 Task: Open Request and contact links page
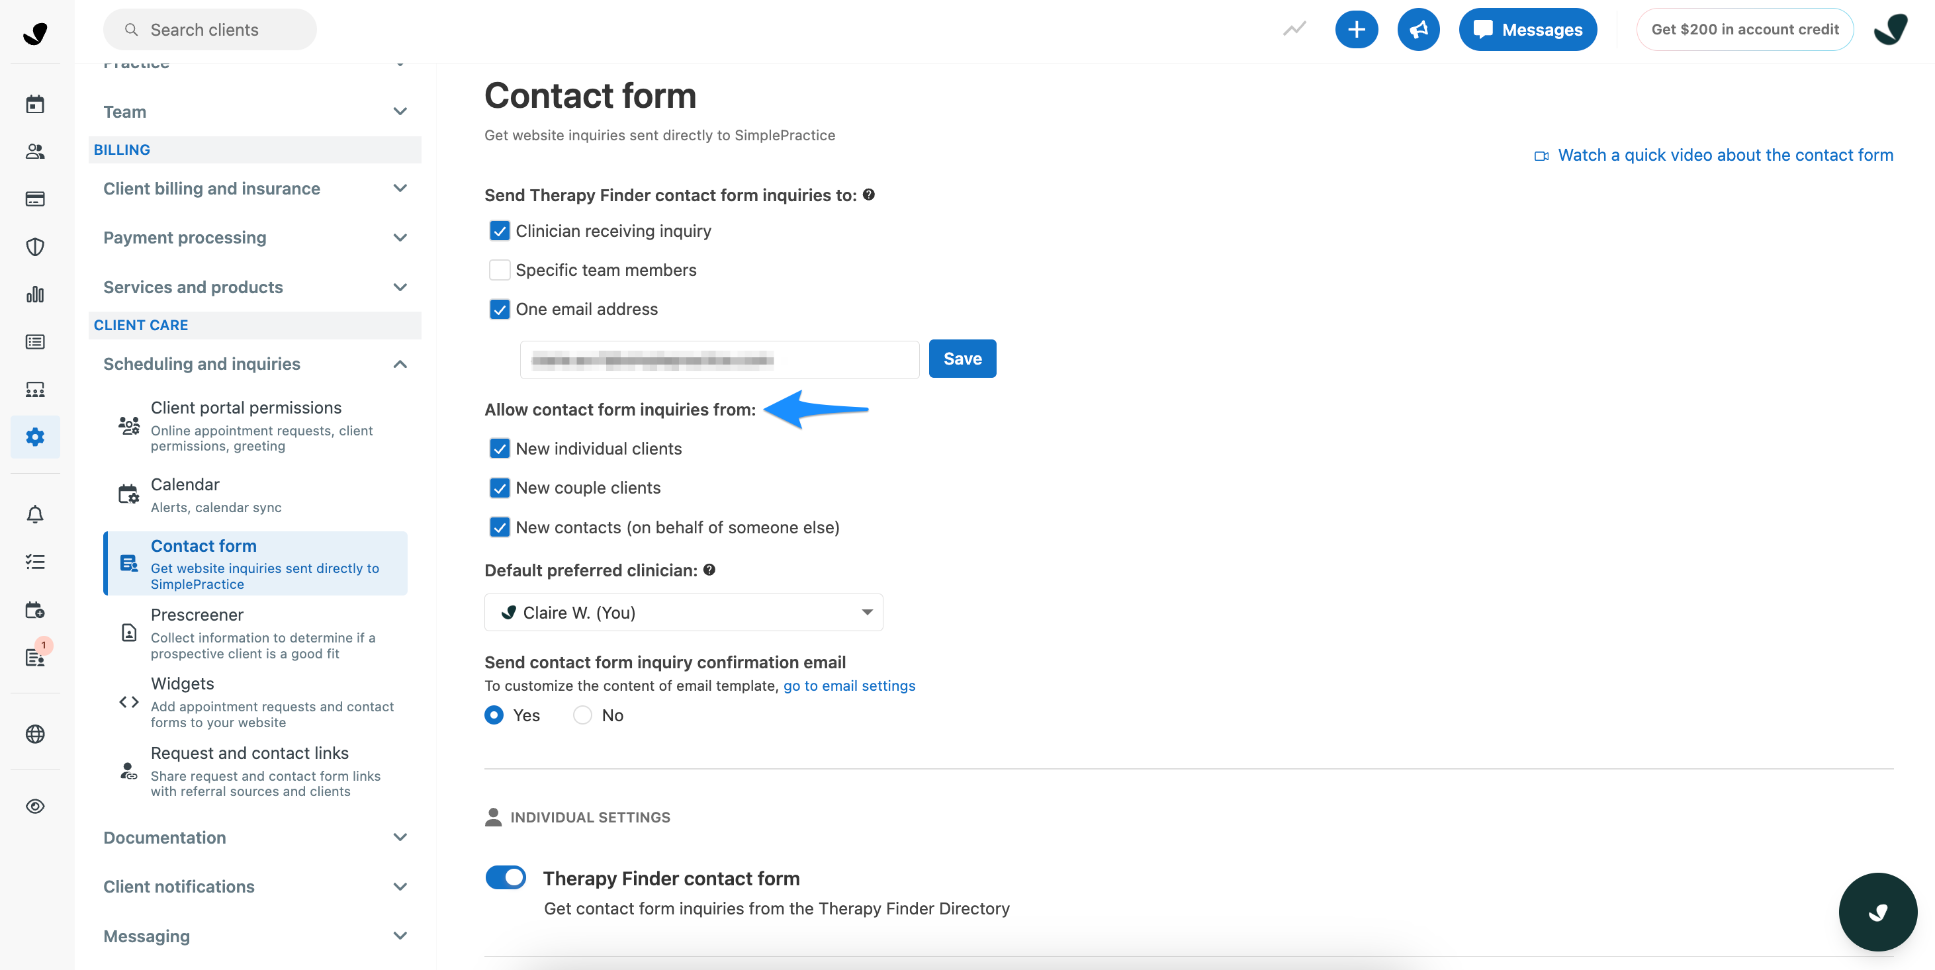(x=255, y=771)
